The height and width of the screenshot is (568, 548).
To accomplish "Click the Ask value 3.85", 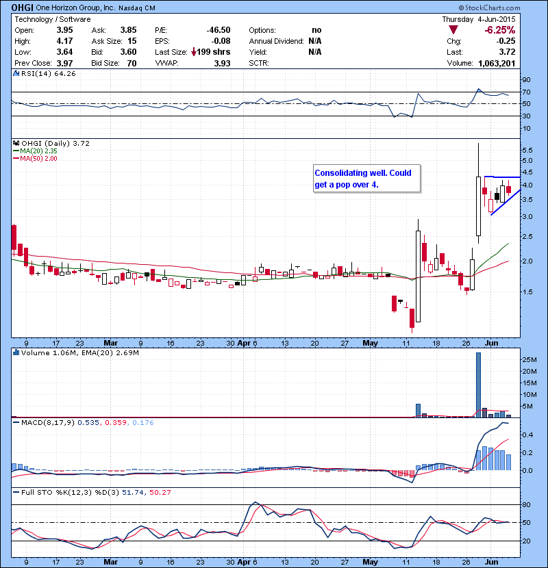I will pyautogui.click(x=128, y=30).
